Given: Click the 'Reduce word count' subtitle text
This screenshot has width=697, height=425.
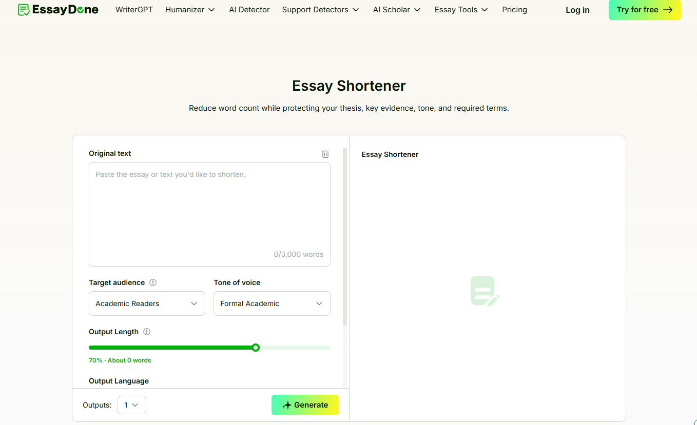Looking at the screenshot, I should tap(349, 108).
